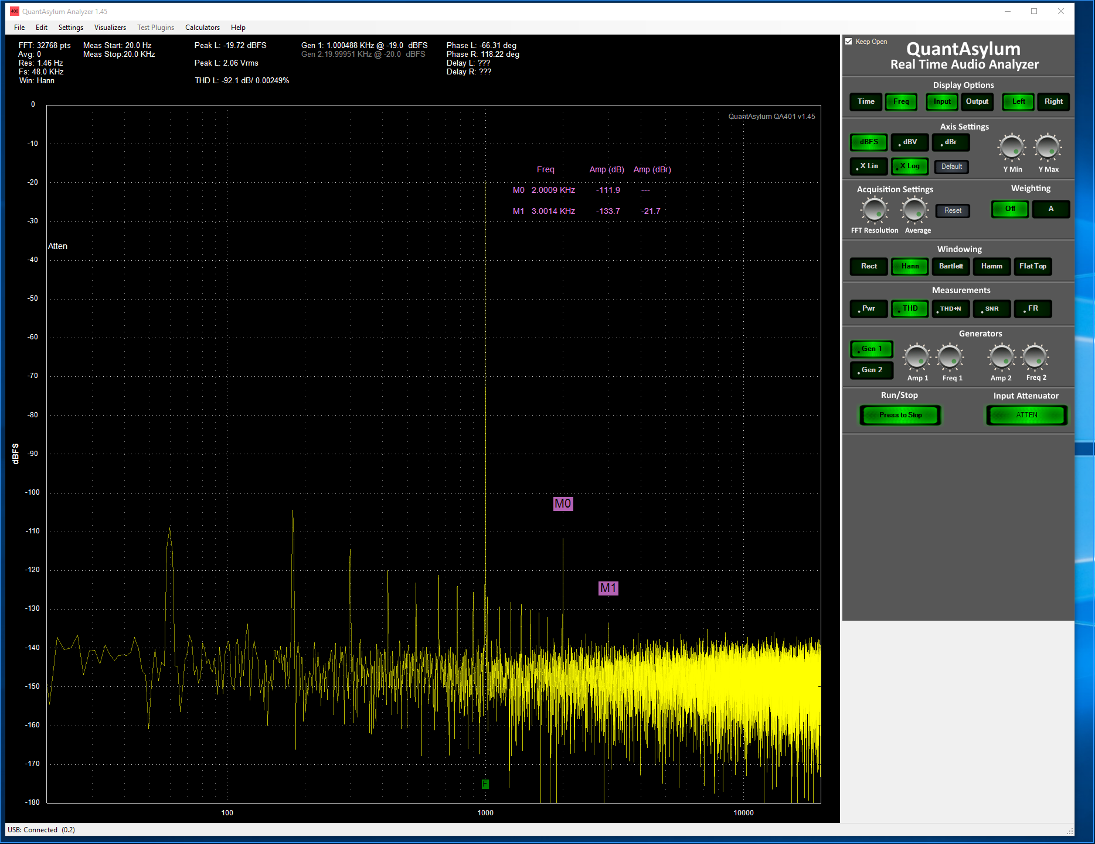Image resolution: width=1095 pixels, height=844 pixels.
Task: Toggle the Freq display button
Action: point(901,101)
